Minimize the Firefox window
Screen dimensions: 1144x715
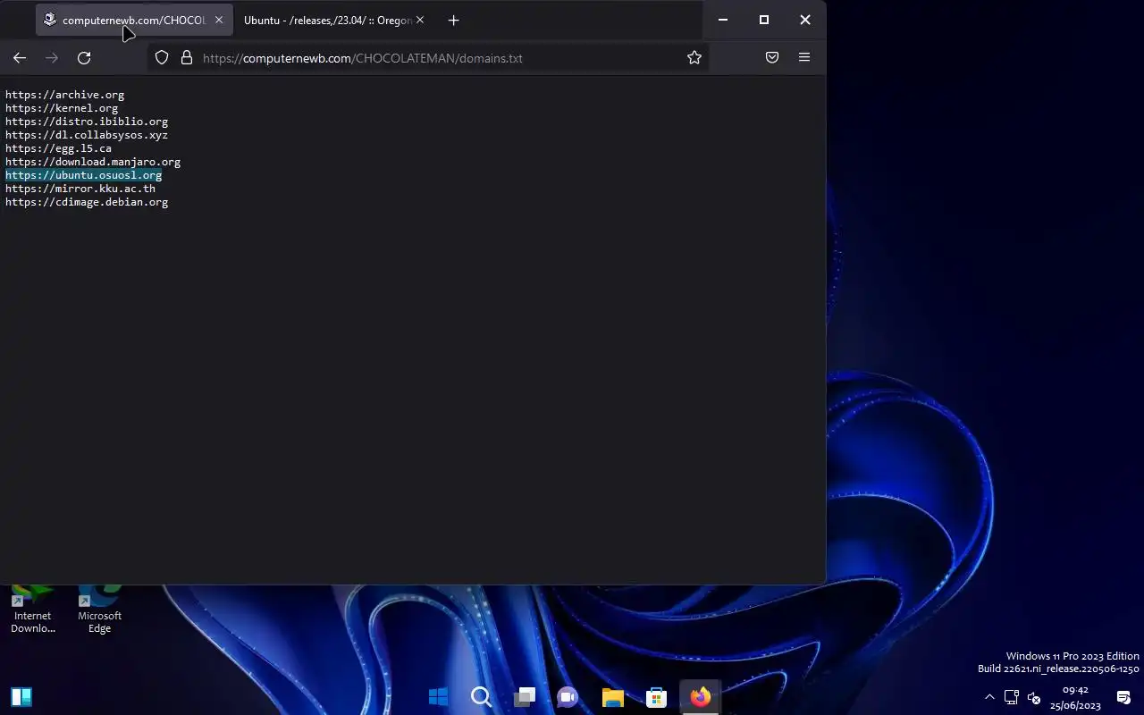[x=723, y=20]
